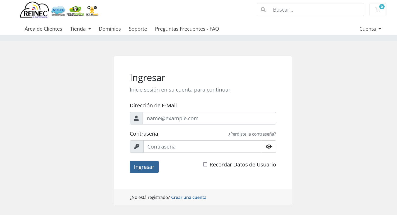Click the key icon beside password field
The width and height of the screenshot is (397, 215).
pyautogui.click(x=136, y=147)
